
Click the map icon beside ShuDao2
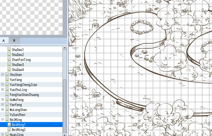pos(9,54)
